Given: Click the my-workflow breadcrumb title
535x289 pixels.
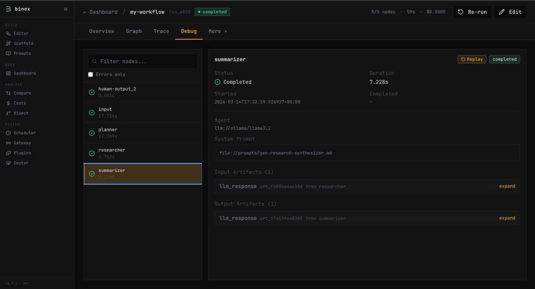Looking at the screenshot, I should pos(147,12).
